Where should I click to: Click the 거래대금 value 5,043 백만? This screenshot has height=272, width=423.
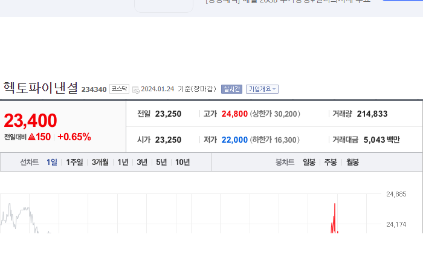(381, 140)
